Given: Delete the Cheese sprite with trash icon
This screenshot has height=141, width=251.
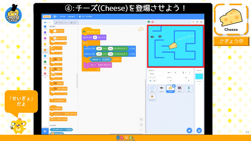Looking at the screenshot, I should click(174, 86).
